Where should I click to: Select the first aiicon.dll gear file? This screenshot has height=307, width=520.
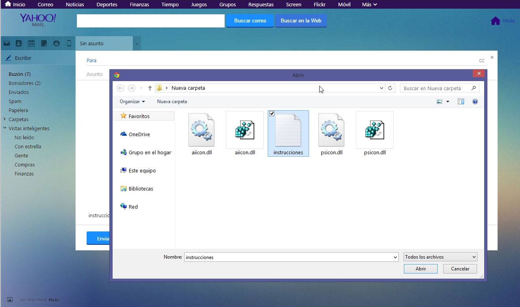202,134
